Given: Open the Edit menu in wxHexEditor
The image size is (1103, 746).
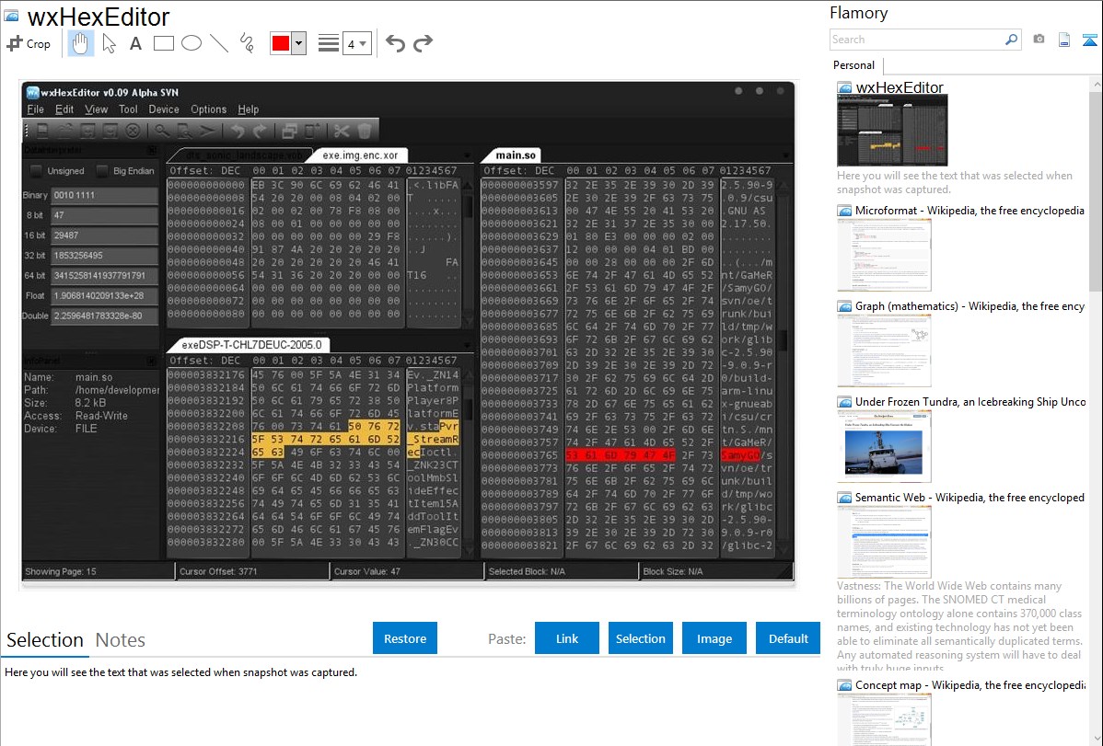Looking at the screenshot, I should [64, 109].
